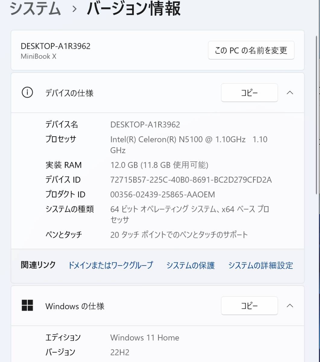The height and width of the screenshot is (362, 320).
Task: Copy Windows specs with コピー button
Action: pyautogui.click(x=249, y=306)
